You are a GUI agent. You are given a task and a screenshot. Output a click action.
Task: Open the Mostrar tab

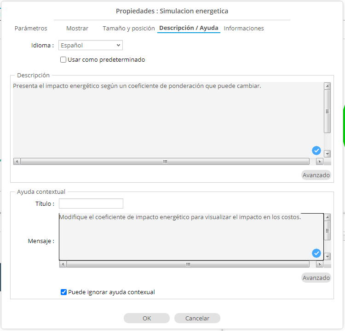coord(77,29)
